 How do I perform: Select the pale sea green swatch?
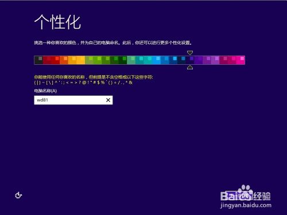(x=131, y=60)
